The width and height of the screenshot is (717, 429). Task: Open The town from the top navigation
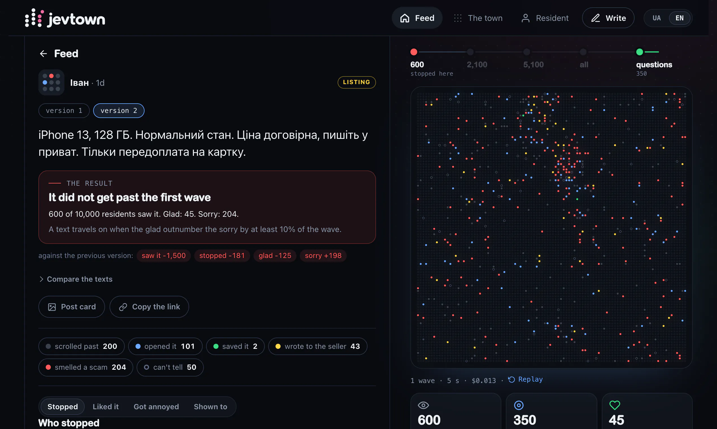click(x=478, y=18)
